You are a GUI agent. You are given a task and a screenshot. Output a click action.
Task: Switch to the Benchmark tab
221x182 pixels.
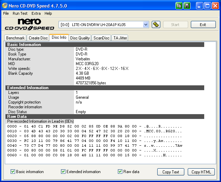tap(15, 38)
